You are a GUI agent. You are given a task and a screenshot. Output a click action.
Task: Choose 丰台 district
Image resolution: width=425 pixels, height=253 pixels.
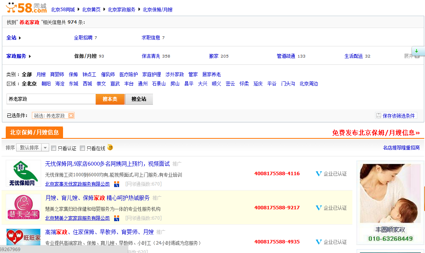pyautogui.click(x=129, y=84)
